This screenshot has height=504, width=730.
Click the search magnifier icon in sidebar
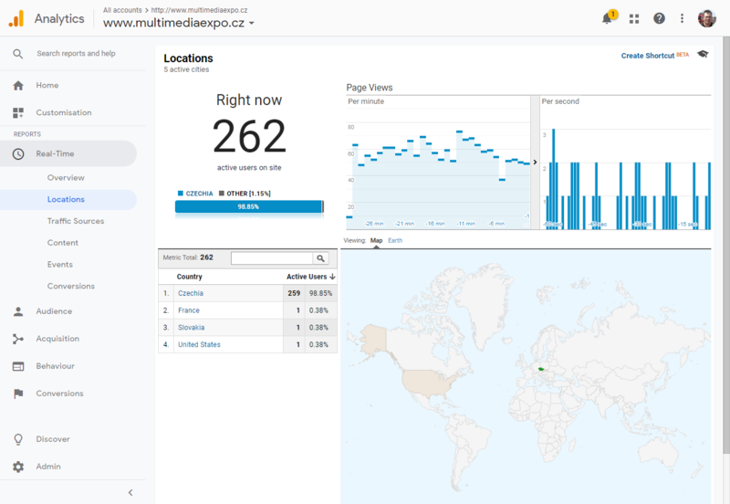tap(17, 54)
